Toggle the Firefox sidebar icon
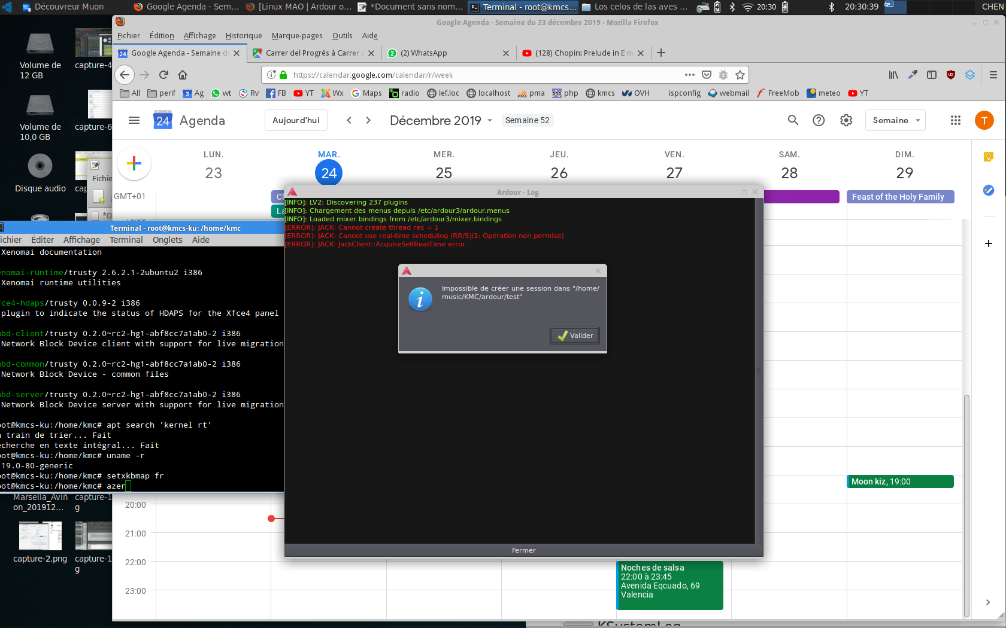1006x628 pixels. 932,75
